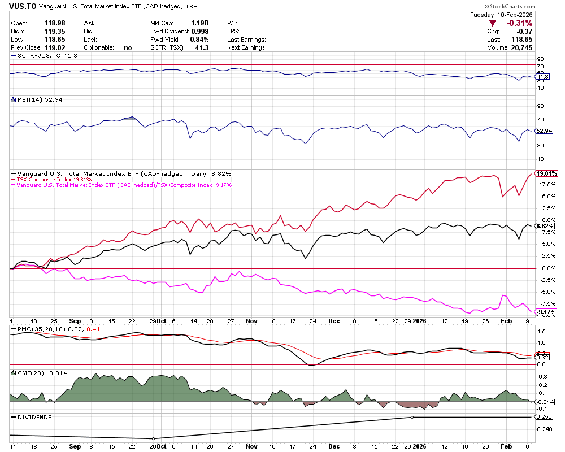Click the VUS.TO ticker symbol in title

(23, 6)
